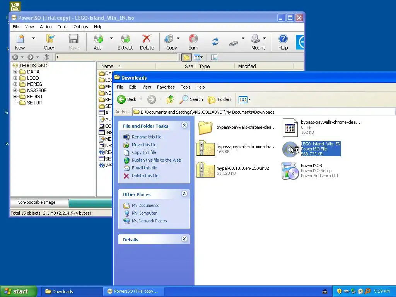The image size is (396, 297).
Task: Expand the DATA folder in tree
Action: click(15, 72)
